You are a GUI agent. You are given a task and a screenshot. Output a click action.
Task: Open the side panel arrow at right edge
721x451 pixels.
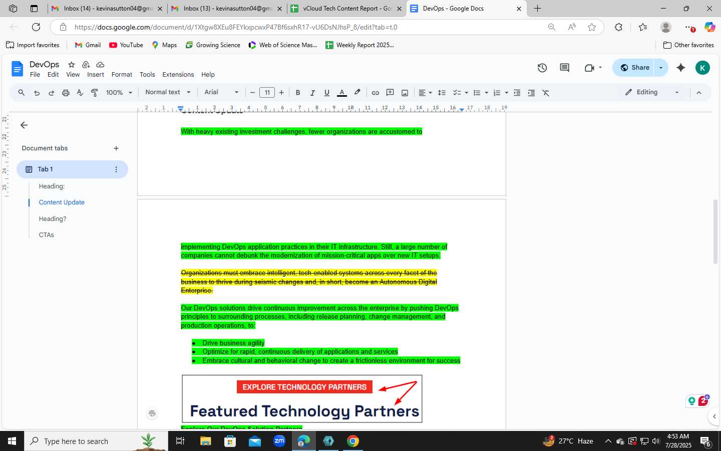[714, 416]
